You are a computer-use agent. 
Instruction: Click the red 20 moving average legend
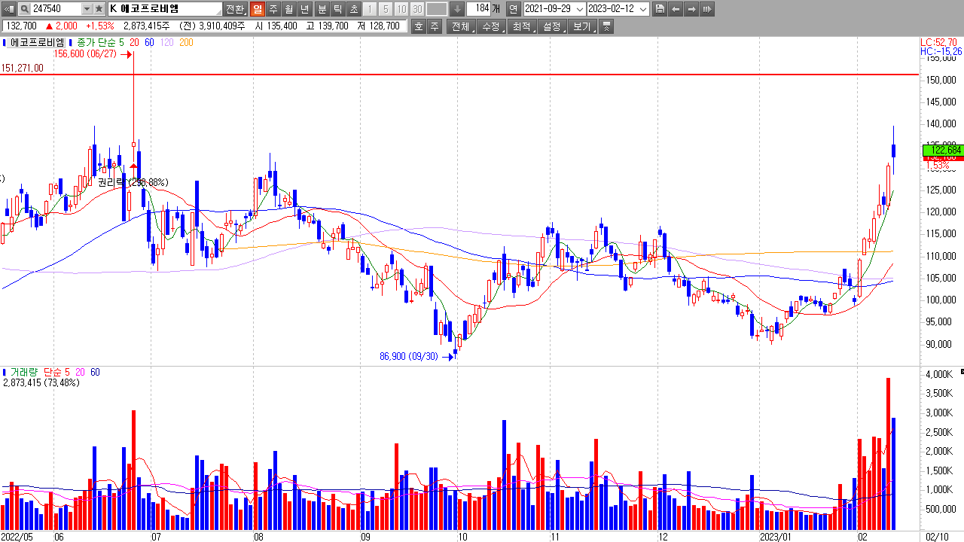click(134, 43)
